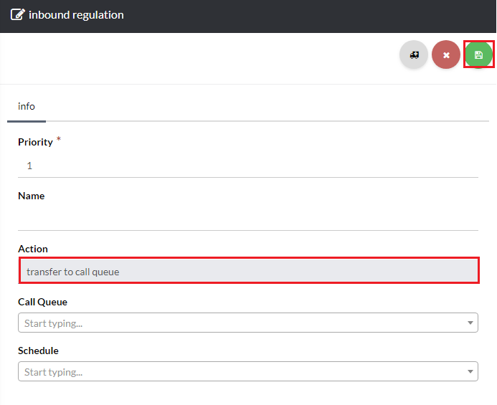The width and height of the screenshot is (497, 405).
Task: Click the edit pencil icon in header
Action: [17, 15]
